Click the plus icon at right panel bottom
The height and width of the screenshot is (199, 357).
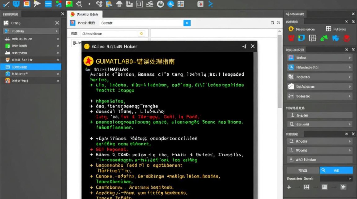click(289, 187)
